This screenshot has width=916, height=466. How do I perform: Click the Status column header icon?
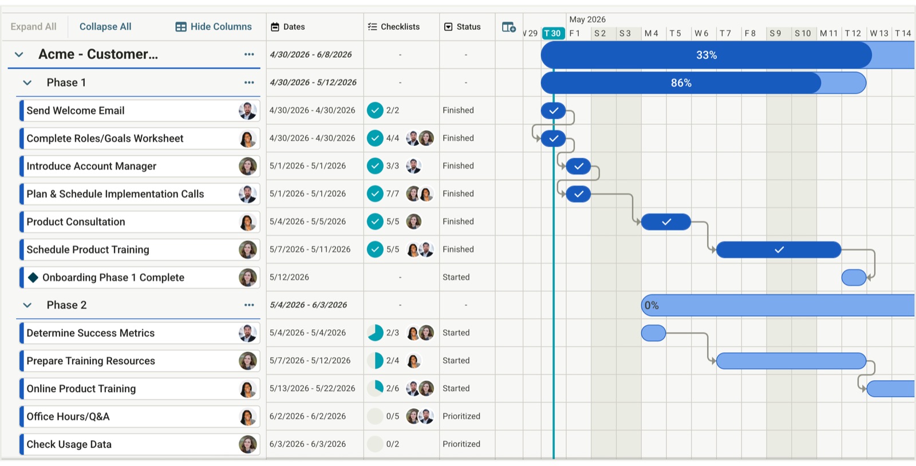coord(448,27)
